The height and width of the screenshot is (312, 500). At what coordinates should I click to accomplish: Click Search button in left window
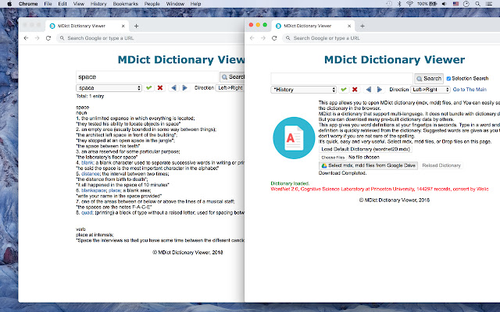[x=232, y=77]
